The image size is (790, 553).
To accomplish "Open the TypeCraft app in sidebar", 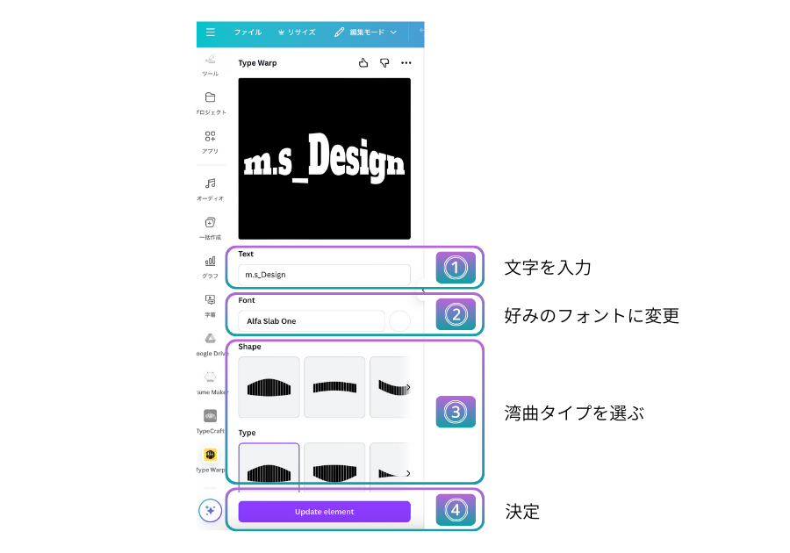I will 211,420.
